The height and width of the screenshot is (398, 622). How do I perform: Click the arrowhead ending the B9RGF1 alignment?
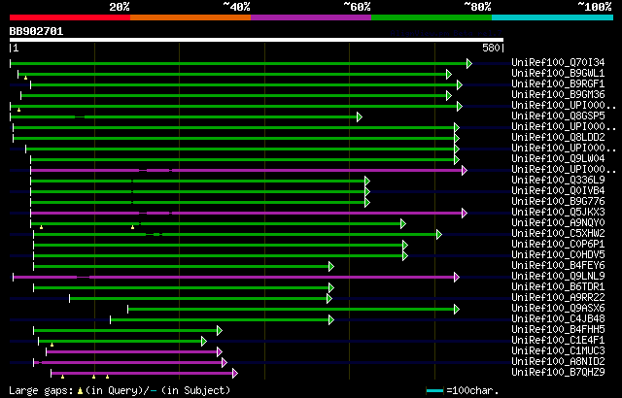tap(460, 84)
